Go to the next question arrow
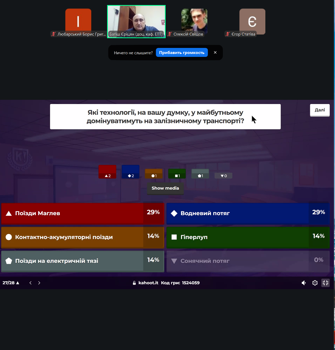Screen dimensions: 335x350 (39, 283)
